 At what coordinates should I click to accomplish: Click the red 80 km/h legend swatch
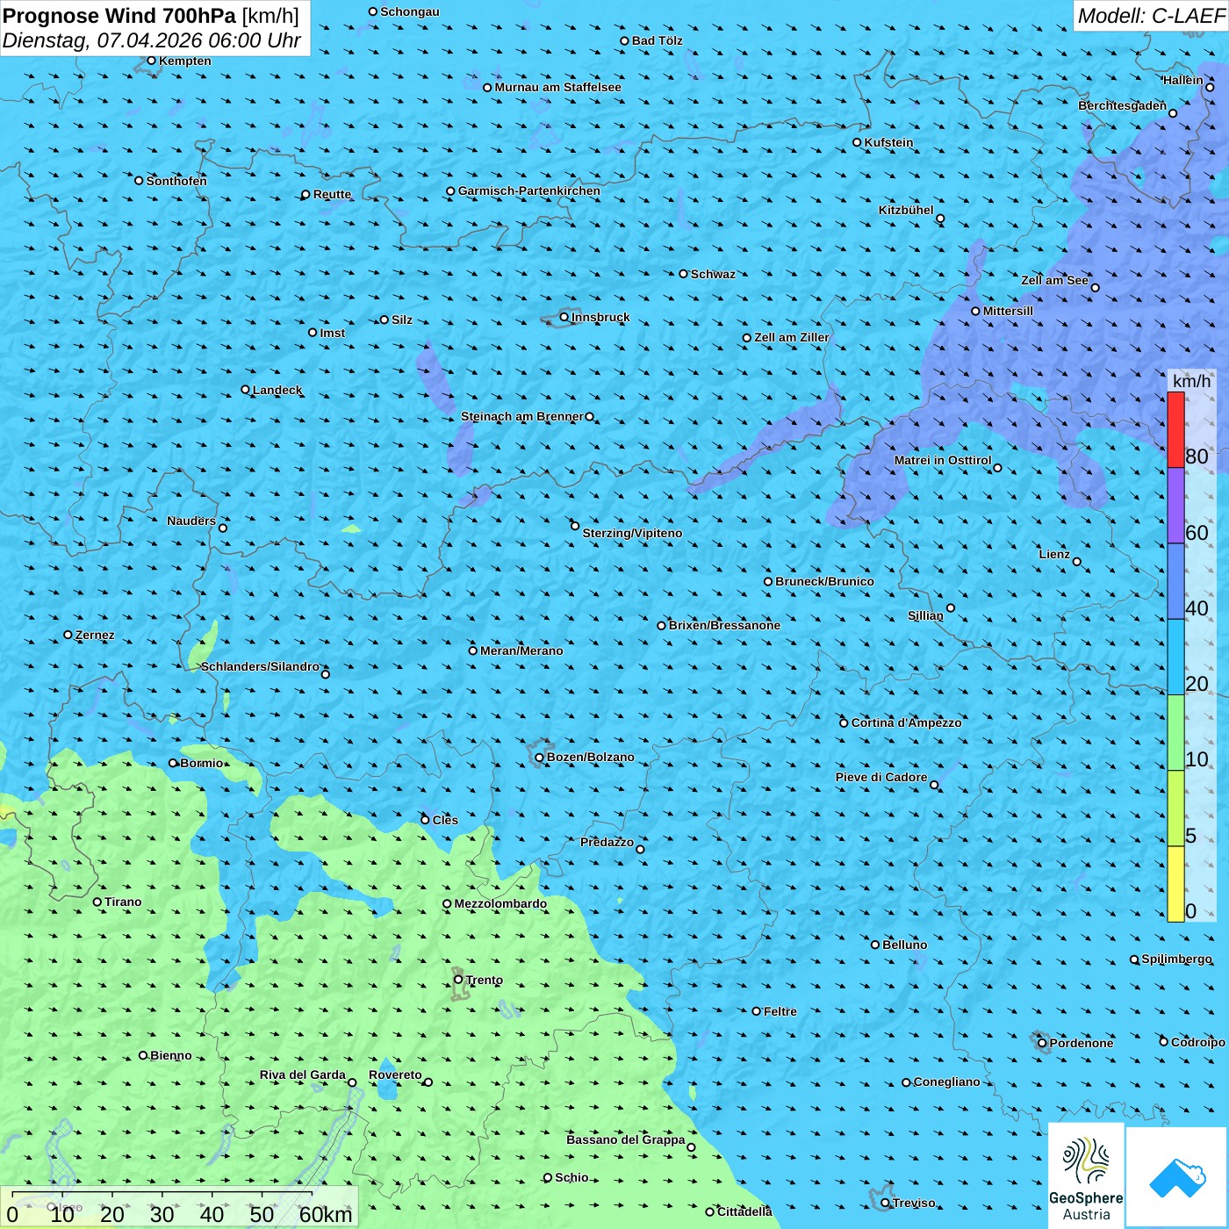click(x=1175, y=429)
